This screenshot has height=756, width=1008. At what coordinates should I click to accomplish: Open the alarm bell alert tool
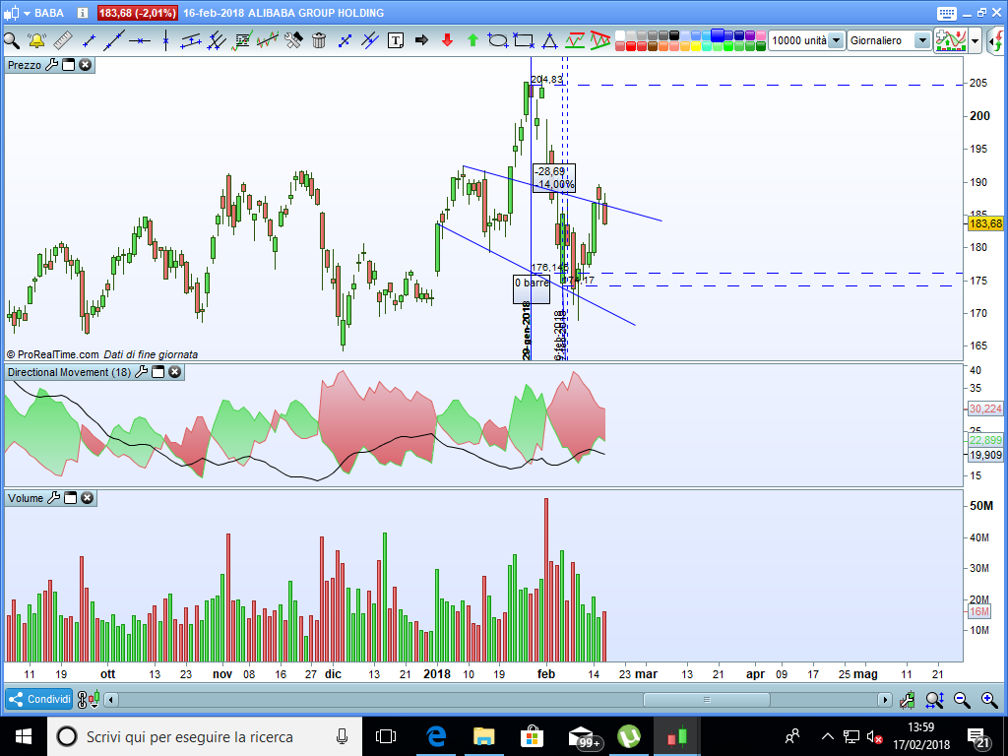36,40
